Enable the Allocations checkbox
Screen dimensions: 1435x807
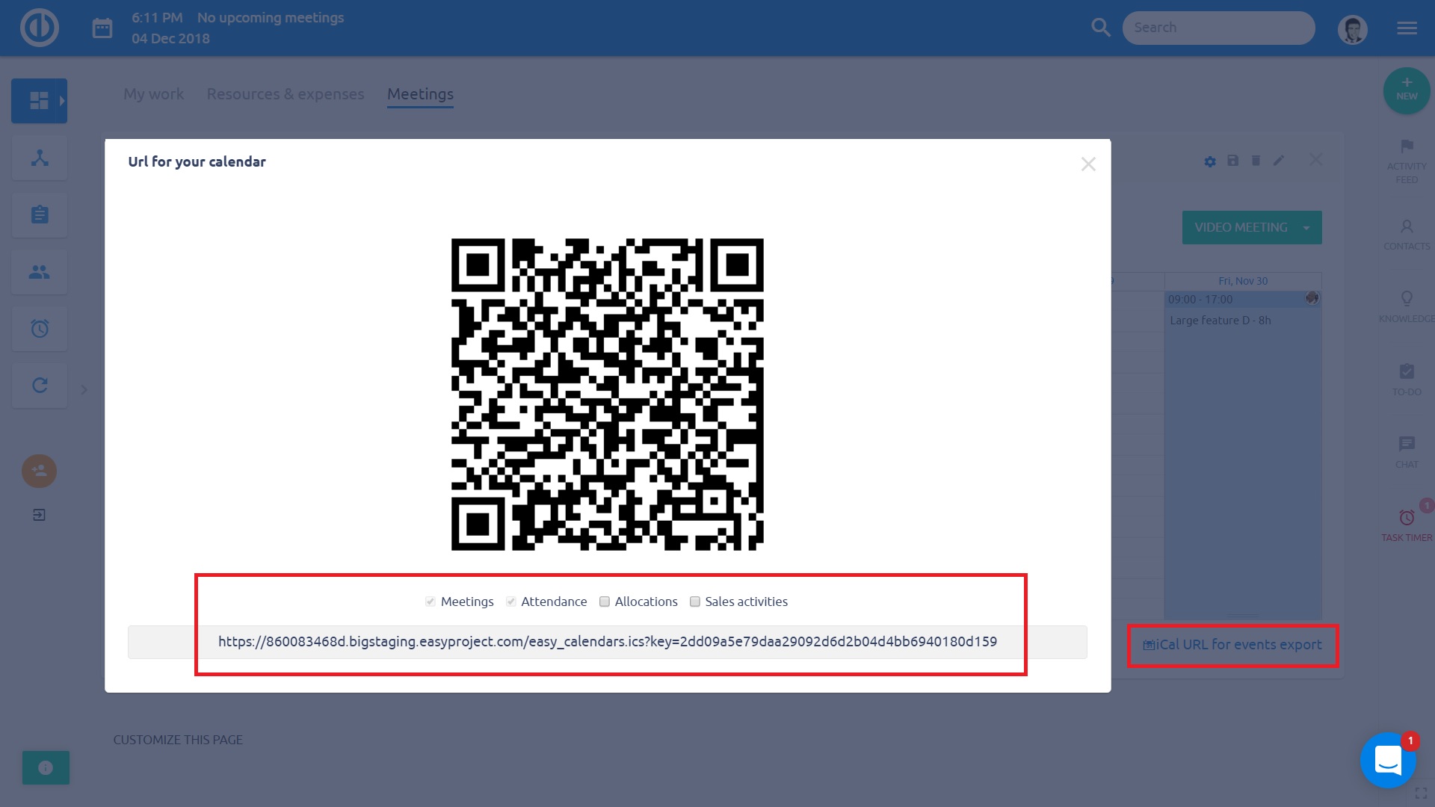click(x=605, y=602)
